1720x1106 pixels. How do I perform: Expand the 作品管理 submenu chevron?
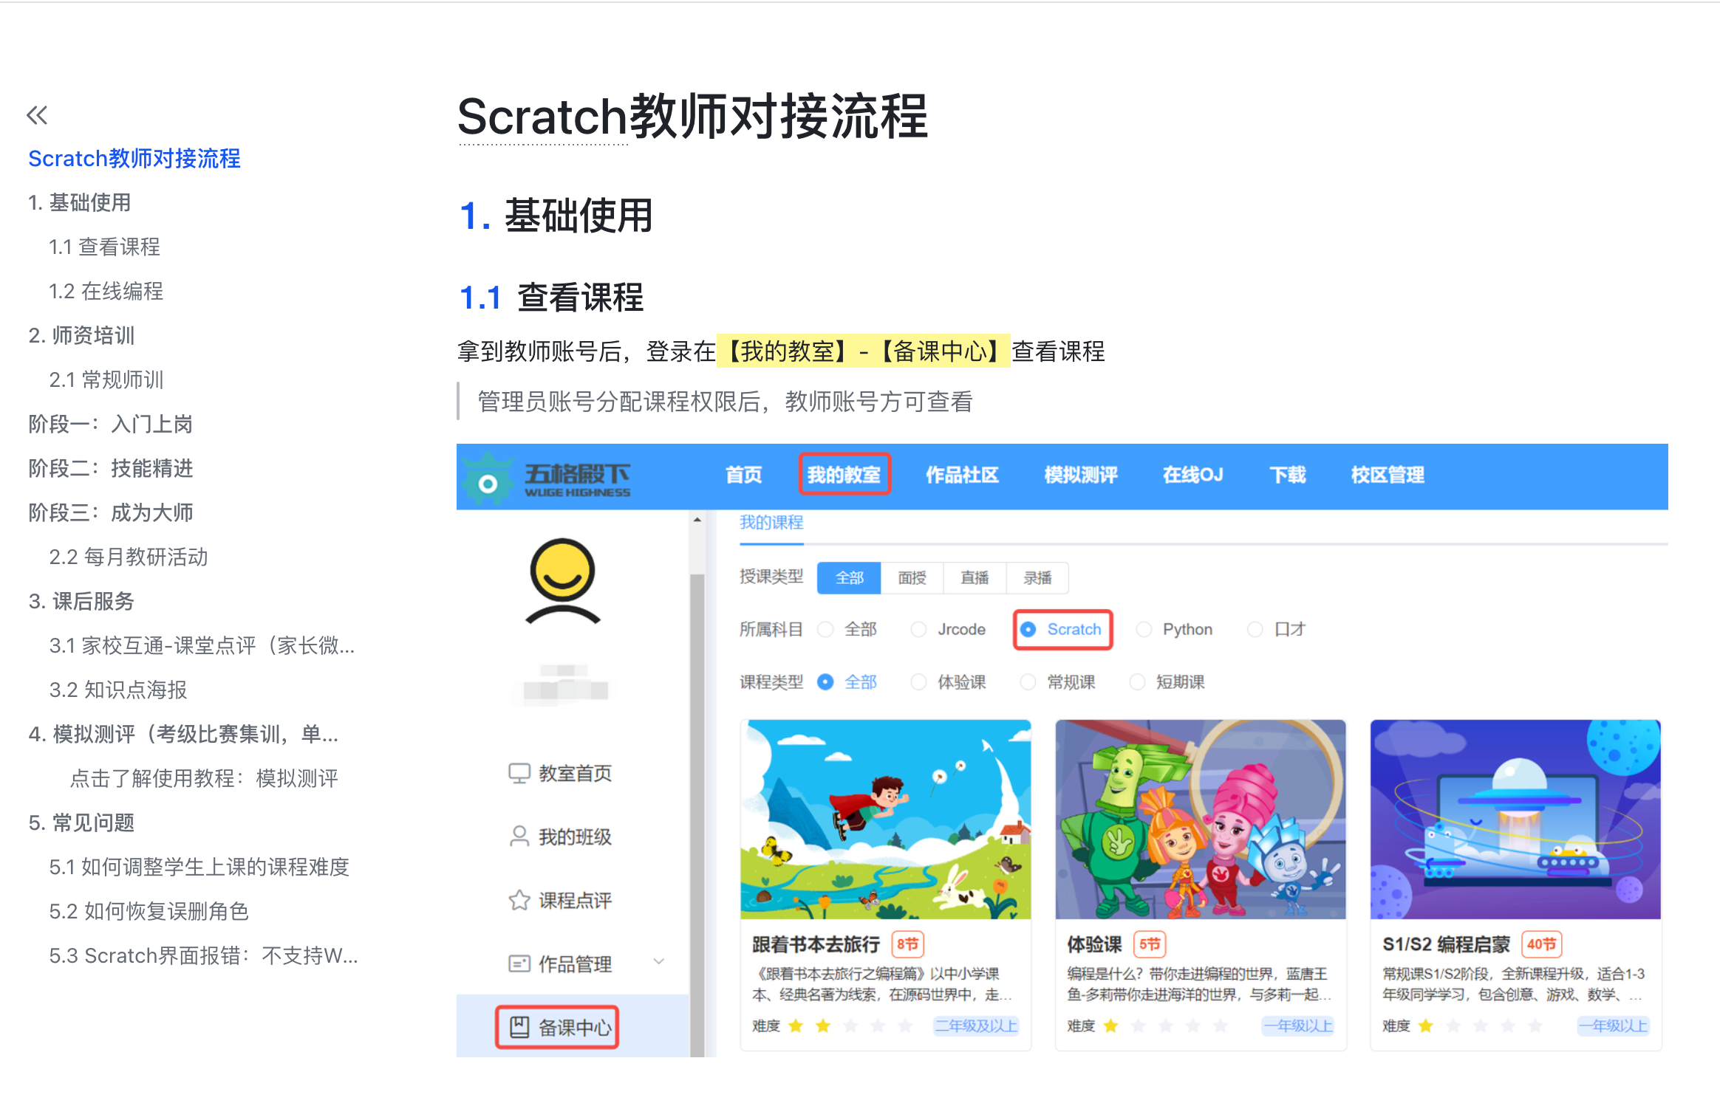659,961
